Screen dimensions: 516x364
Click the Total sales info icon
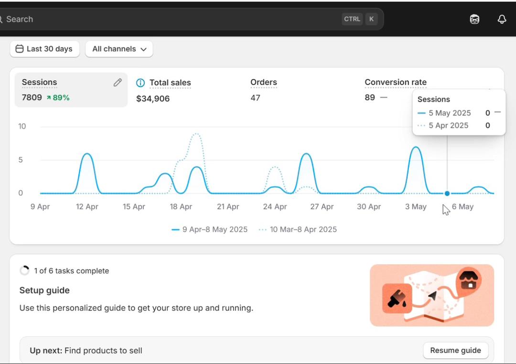click(x=140, y=83)
